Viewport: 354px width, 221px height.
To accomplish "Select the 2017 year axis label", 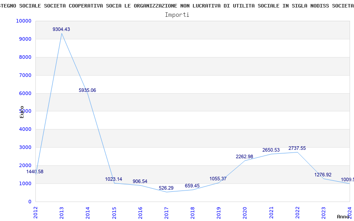I will (166, 213).
